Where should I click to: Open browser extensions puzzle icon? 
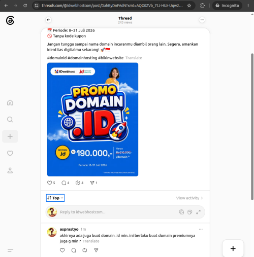(202, 6)
